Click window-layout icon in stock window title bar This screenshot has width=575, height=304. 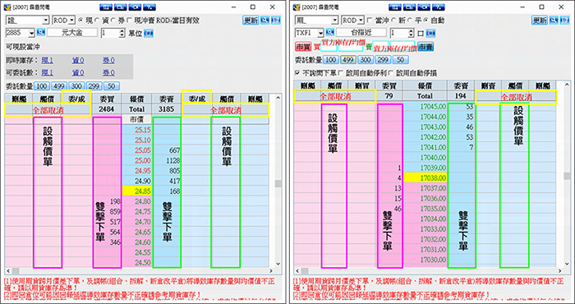click(120, 7)
